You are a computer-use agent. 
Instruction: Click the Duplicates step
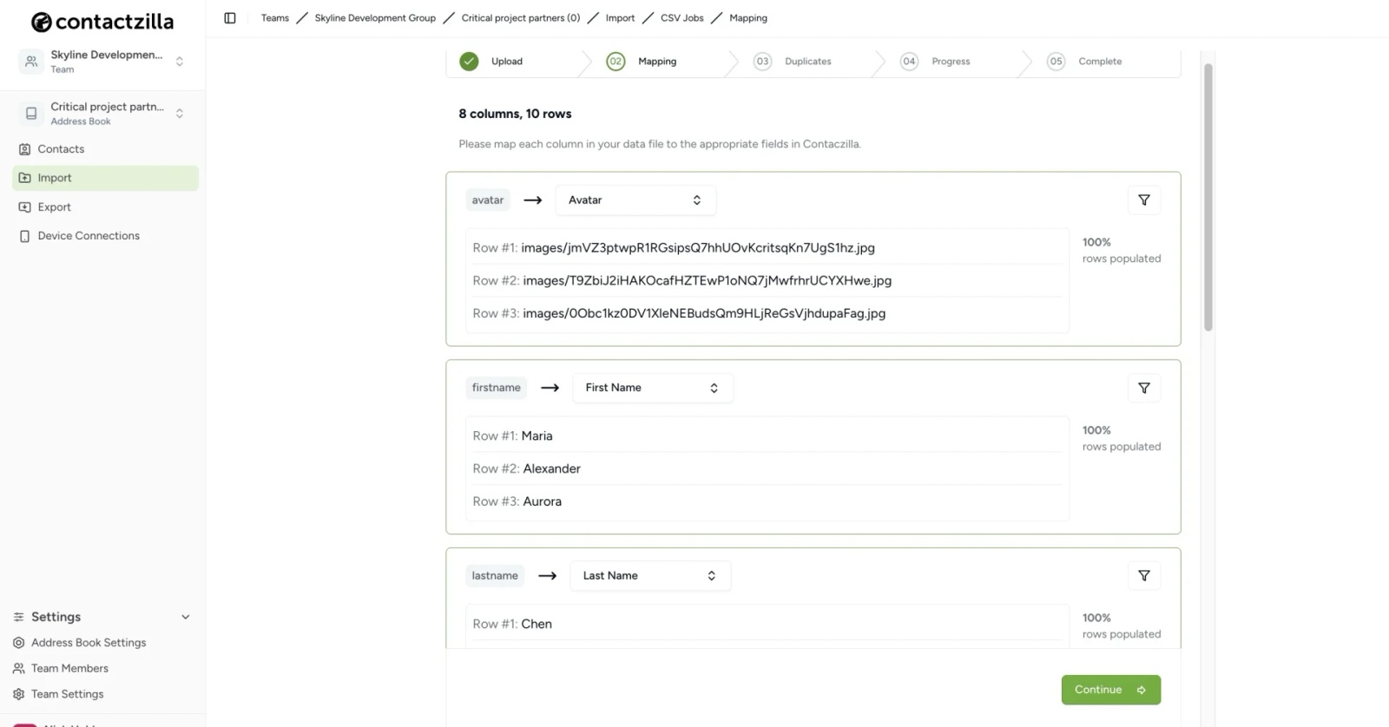pyautogui.click(x=807, y=62)
